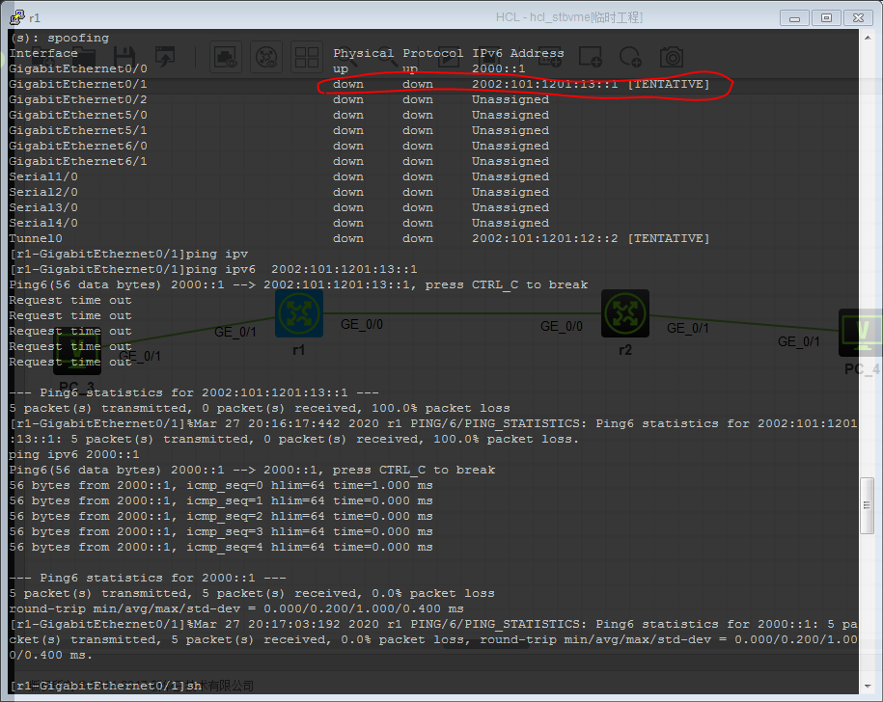The height and width of the screenshot is (702, 883).
Task: Click the round-trip min/avg/max/std-dev line
Action: pyautogui.click(x=236, y=608)
